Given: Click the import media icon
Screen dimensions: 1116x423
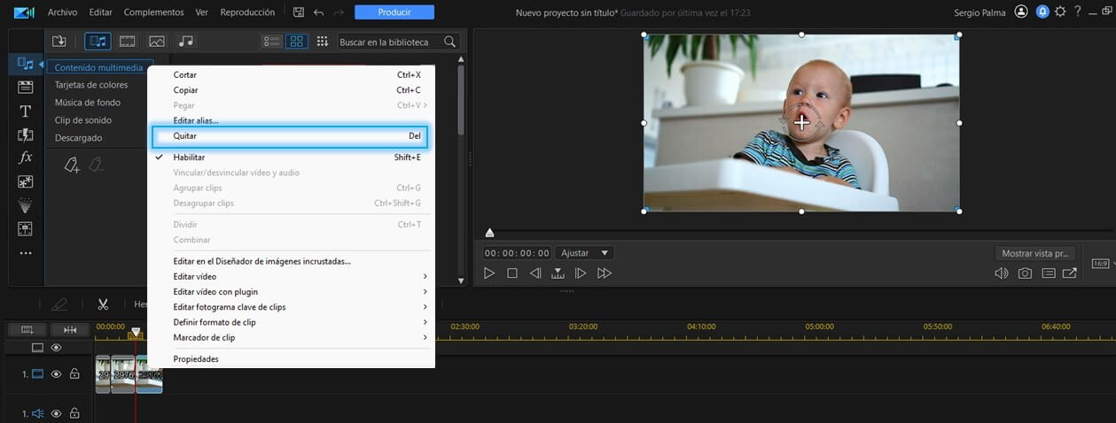Looking at the screenshot, I should [59, 42].
